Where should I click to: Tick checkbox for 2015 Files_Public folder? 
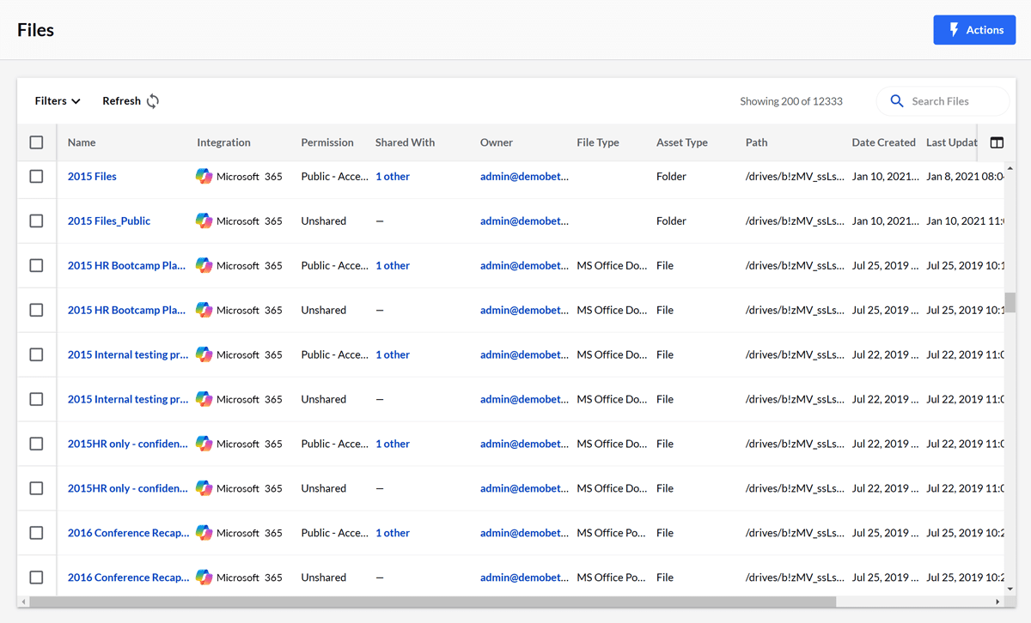coord(36,221)
